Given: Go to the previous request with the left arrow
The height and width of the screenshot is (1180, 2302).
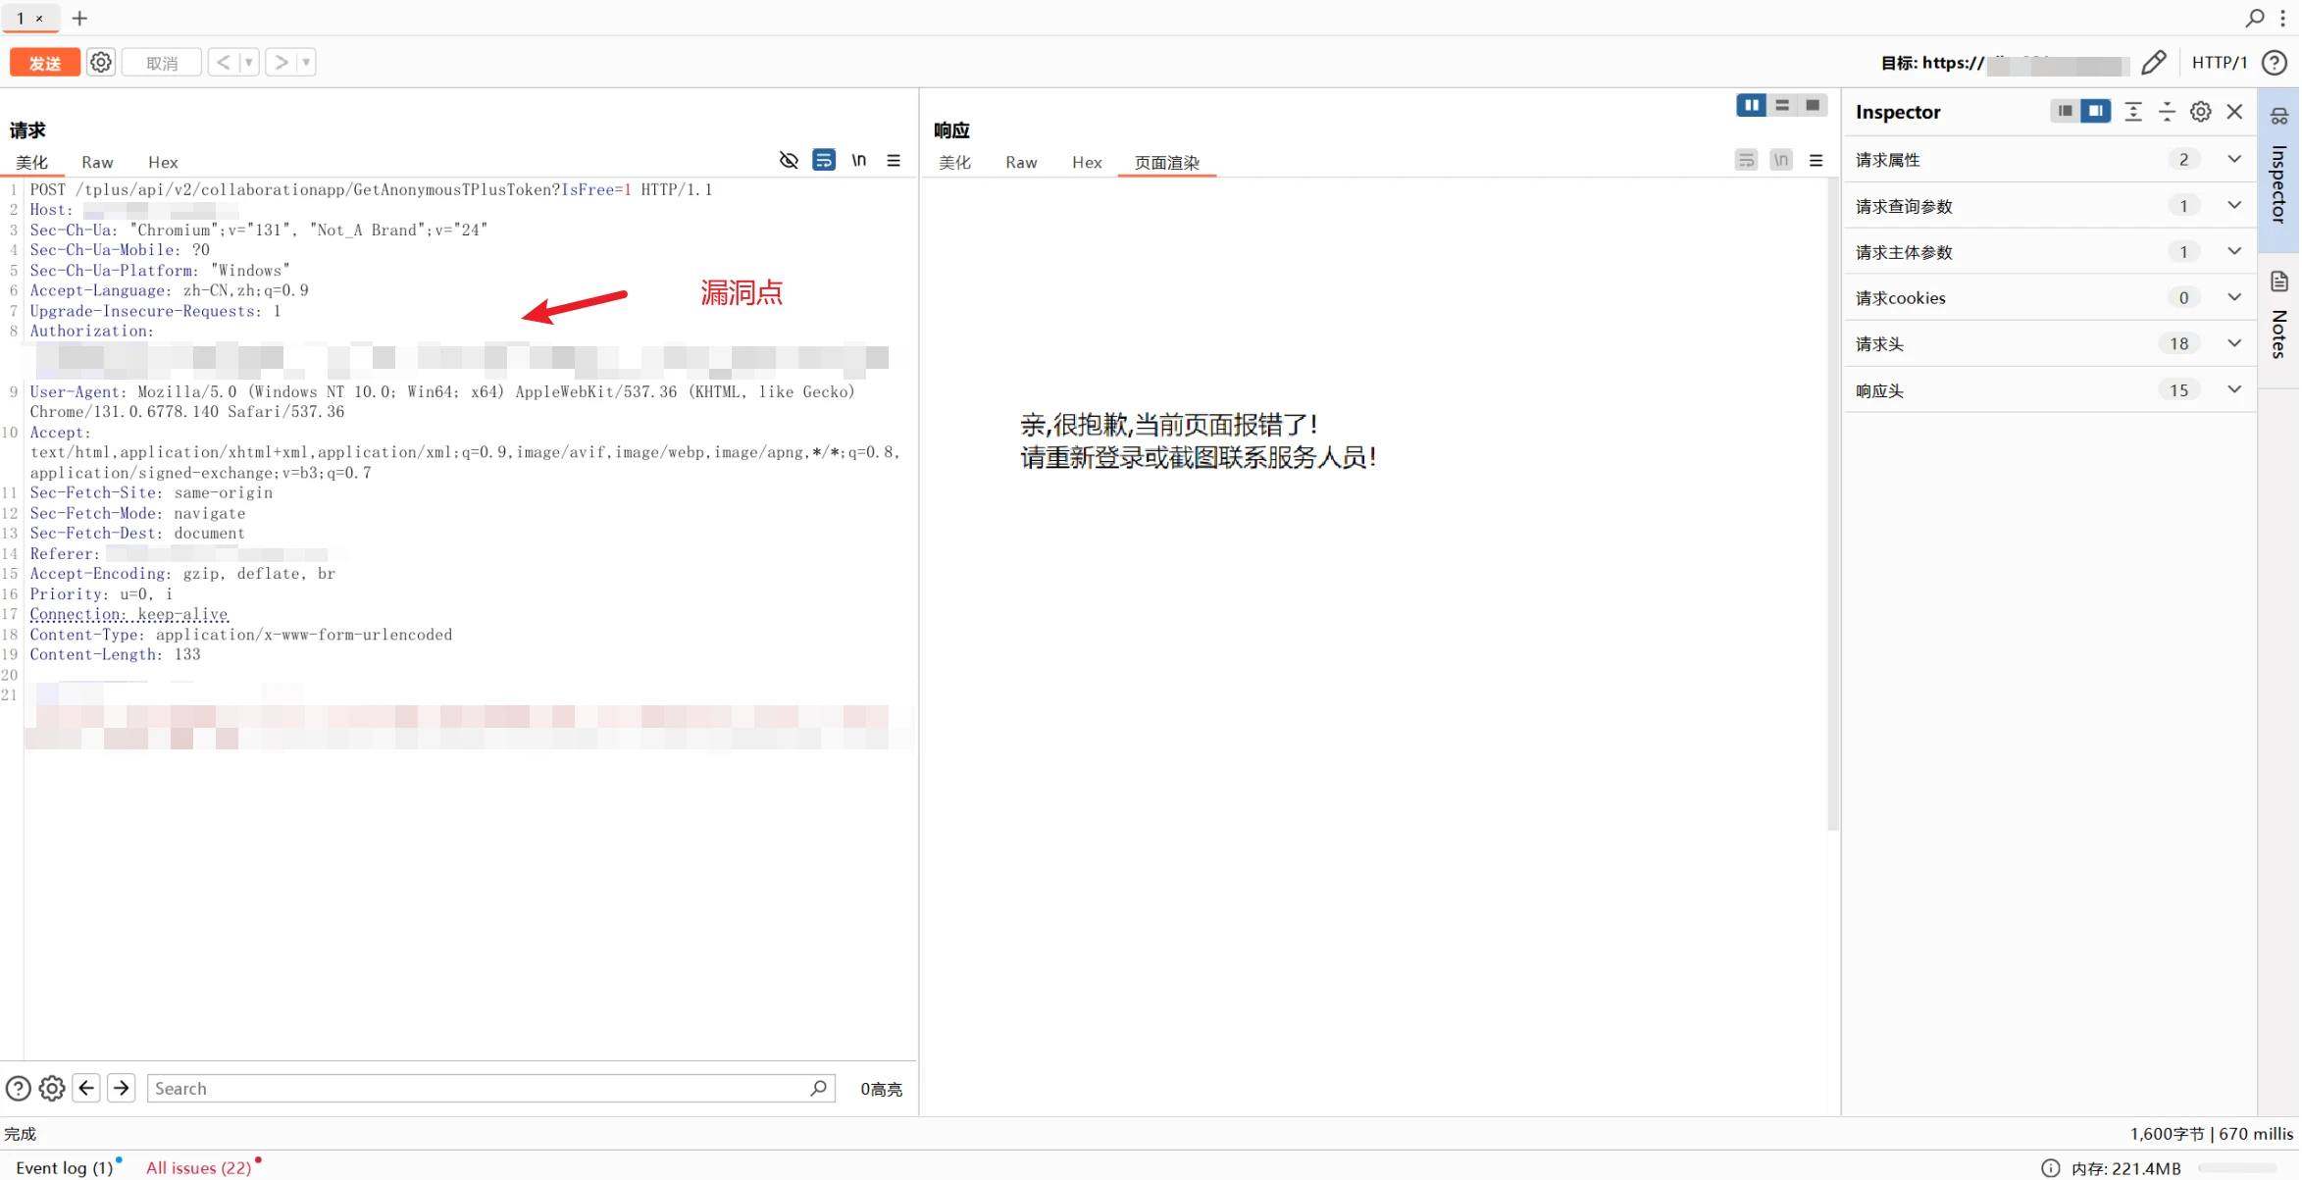Looking at the screenshot, I should tap(224, 63).
